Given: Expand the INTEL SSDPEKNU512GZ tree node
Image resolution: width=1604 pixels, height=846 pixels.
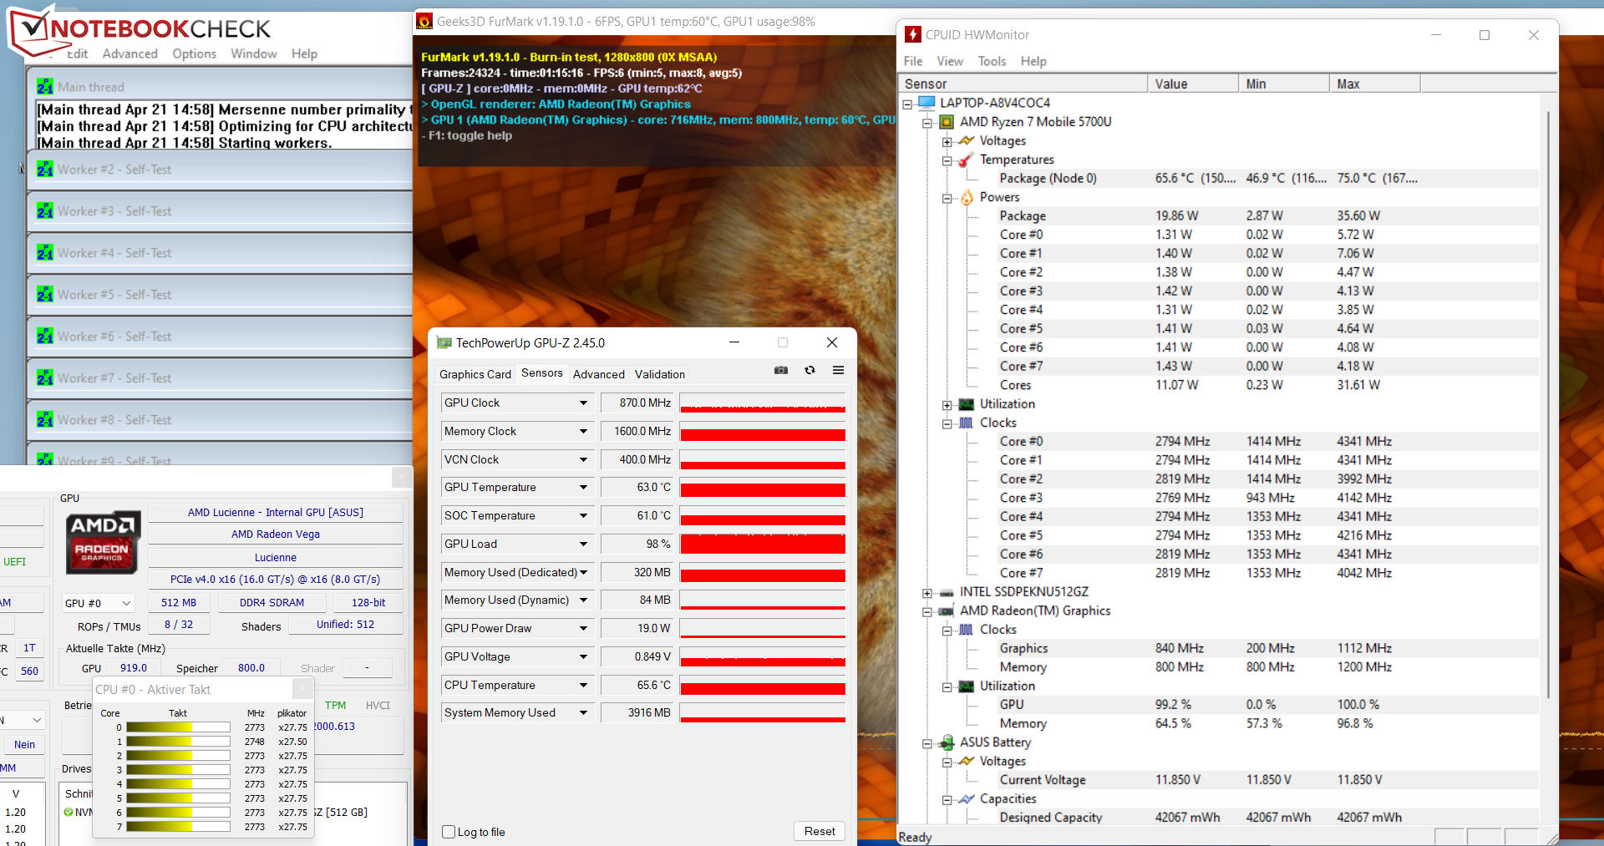Looking at the screenshot, I should click(926, 593).
